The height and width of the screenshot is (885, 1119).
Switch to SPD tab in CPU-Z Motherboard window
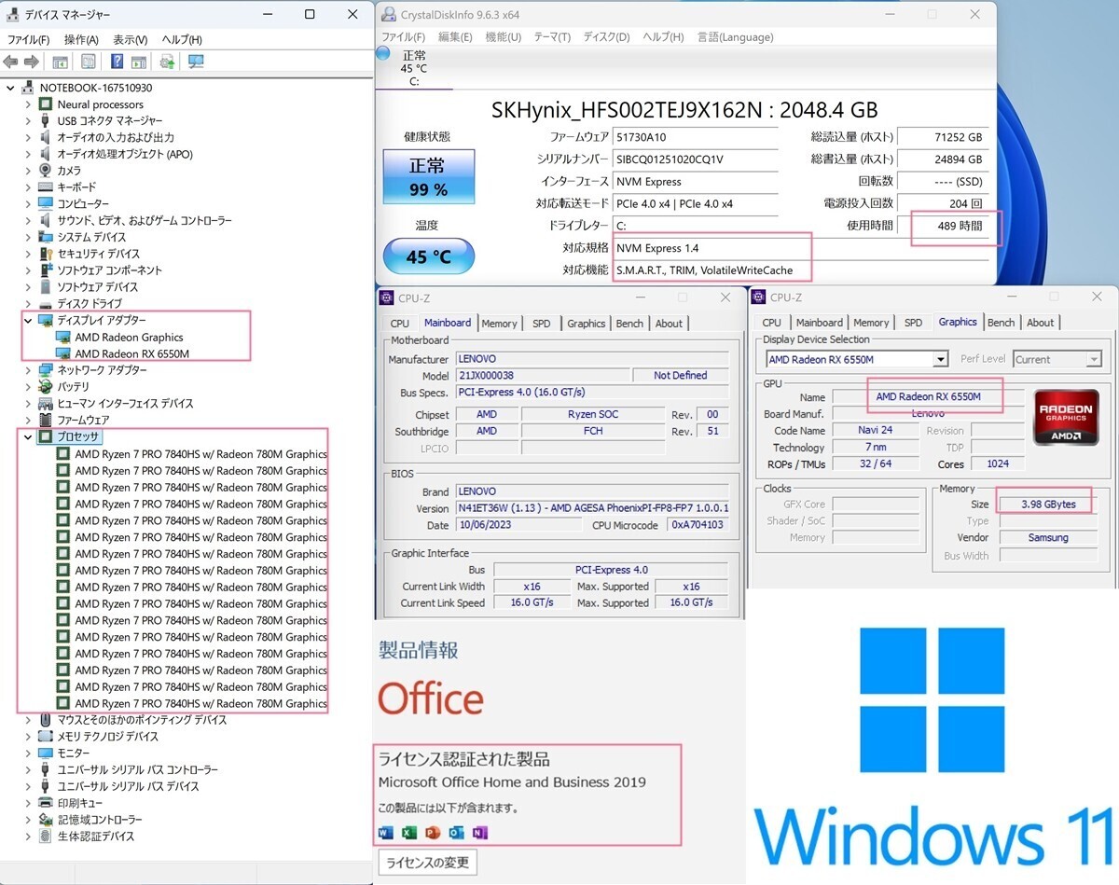(x=541, y=324)
